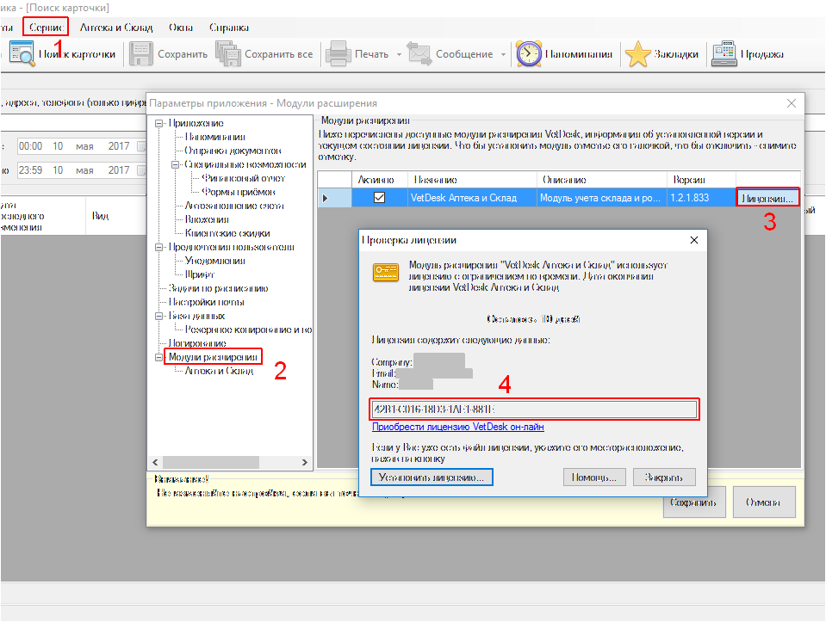Follow Приобрести лицензию VetDesk он-лайн link
The height and width of the screenshot is (622, 826).
pos(457,427)
